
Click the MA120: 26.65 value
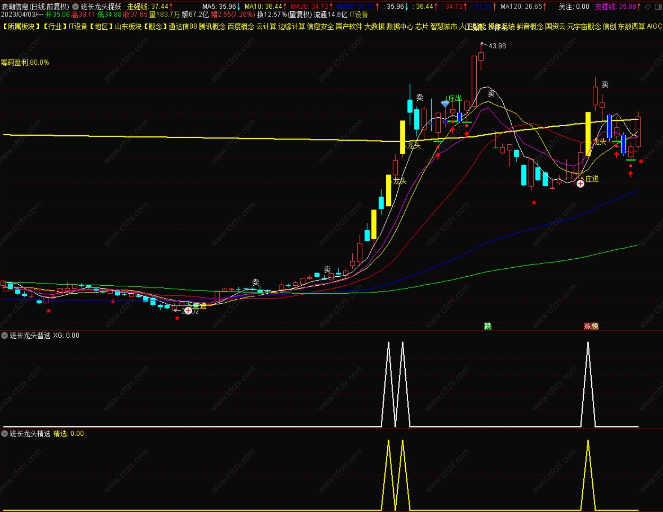(523, 6)
